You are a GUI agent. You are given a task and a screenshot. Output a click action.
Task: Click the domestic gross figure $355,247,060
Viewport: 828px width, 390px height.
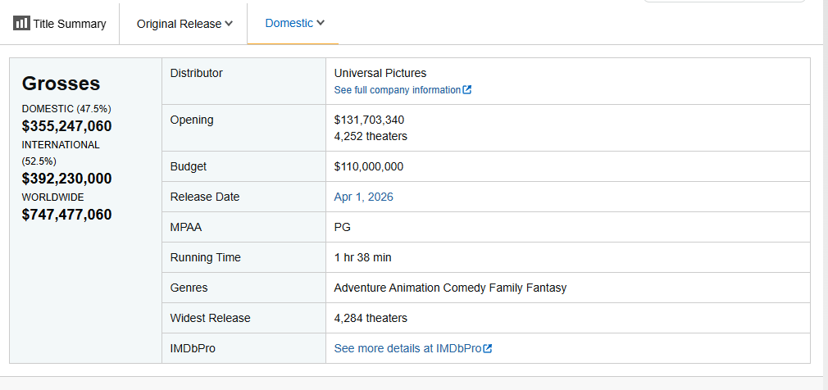click(x=66, y=126)
